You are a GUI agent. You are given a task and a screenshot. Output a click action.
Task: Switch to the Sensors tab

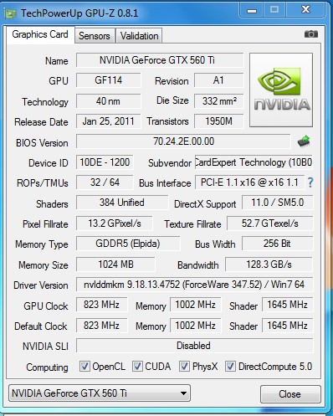(x=95, y=36)
